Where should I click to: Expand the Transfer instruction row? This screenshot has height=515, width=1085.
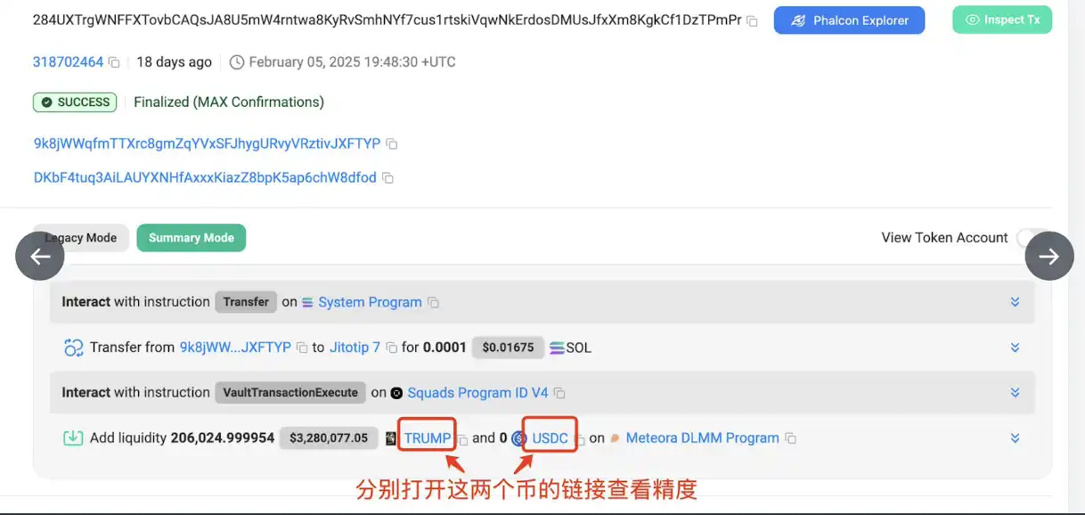point(1015,302)
